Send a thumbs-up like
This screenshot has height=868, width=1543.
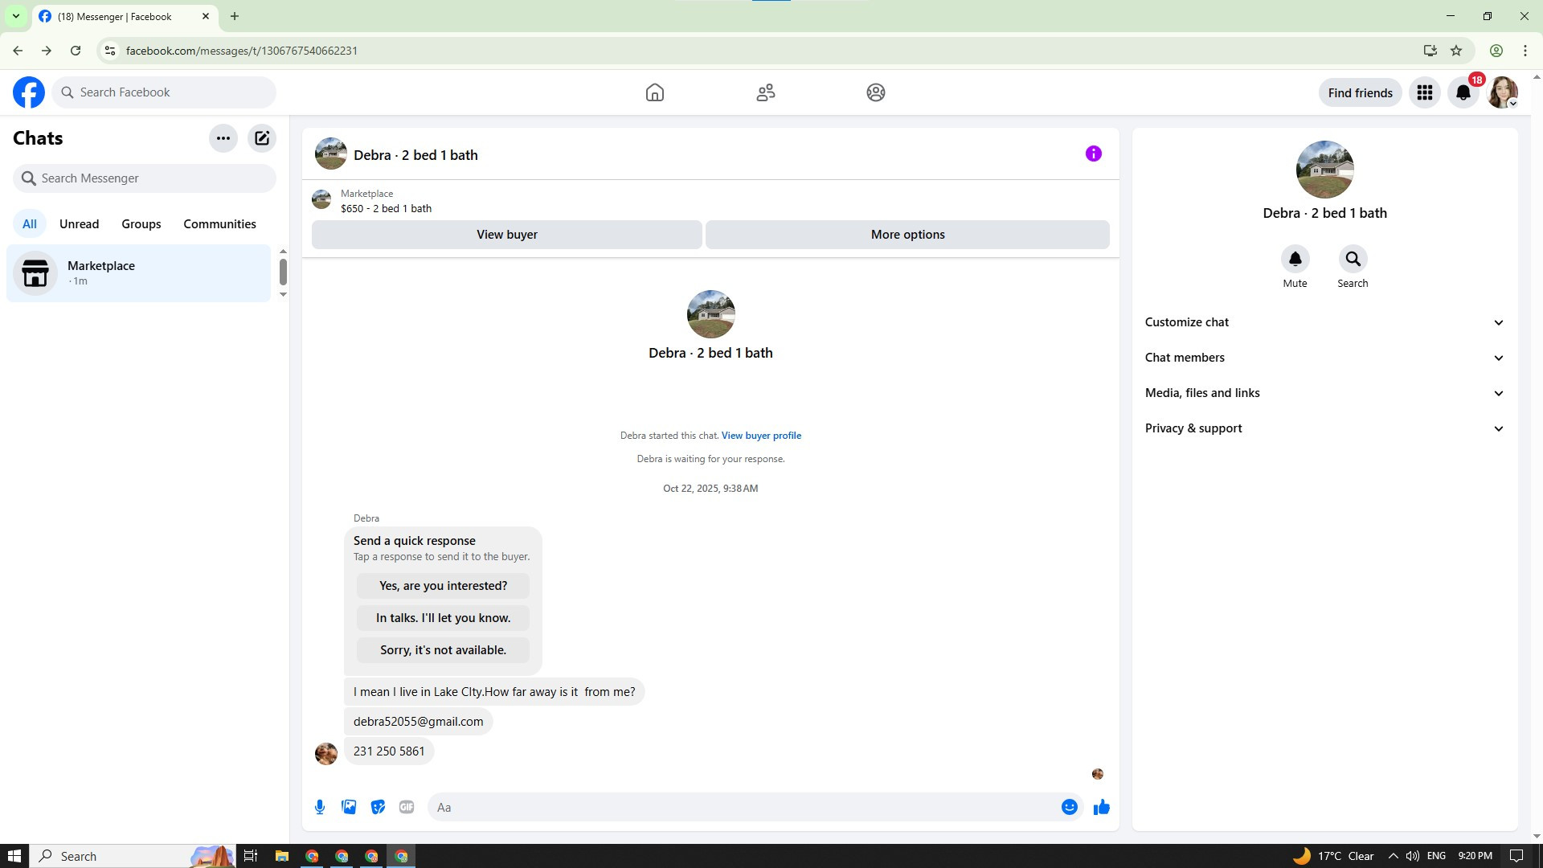coord(1101,807)
